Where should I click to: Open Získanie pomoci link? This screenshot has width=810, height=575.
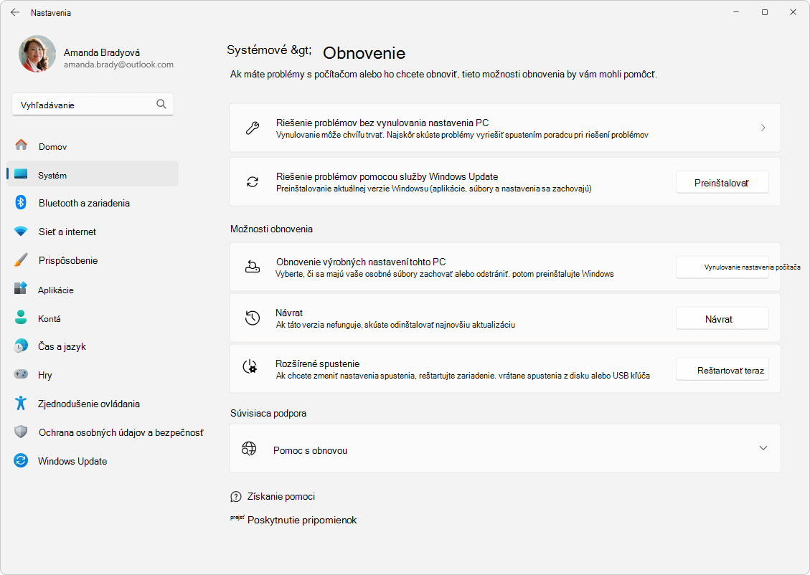[281, 497]
